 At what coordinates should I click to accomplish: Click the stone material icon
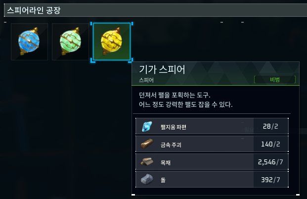pos(147,179)
